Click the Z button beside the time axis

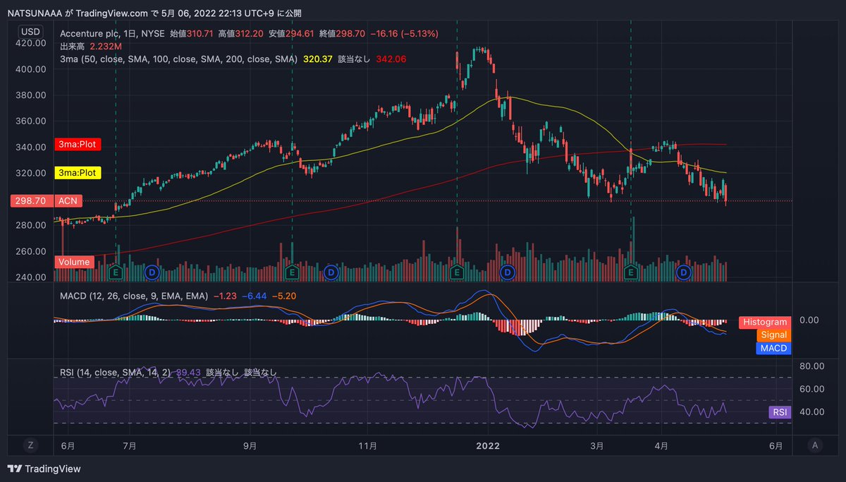[30, 445]
